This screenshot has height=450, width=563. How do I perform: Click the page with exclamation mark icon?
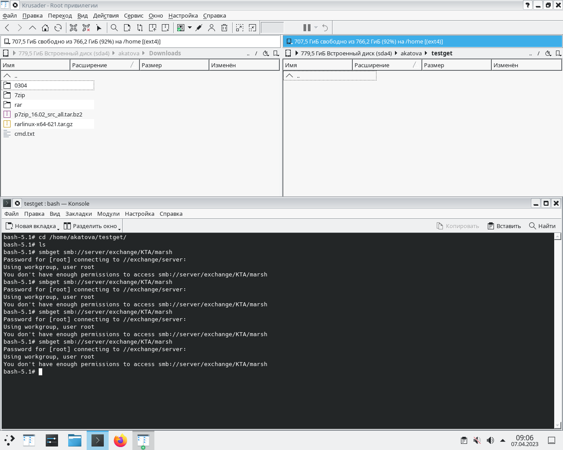coord(165,28)
